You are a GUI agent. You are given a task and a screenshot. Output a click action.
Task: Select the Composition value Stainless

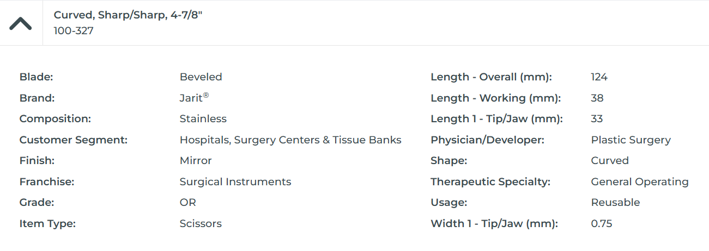tap(203, 119)
